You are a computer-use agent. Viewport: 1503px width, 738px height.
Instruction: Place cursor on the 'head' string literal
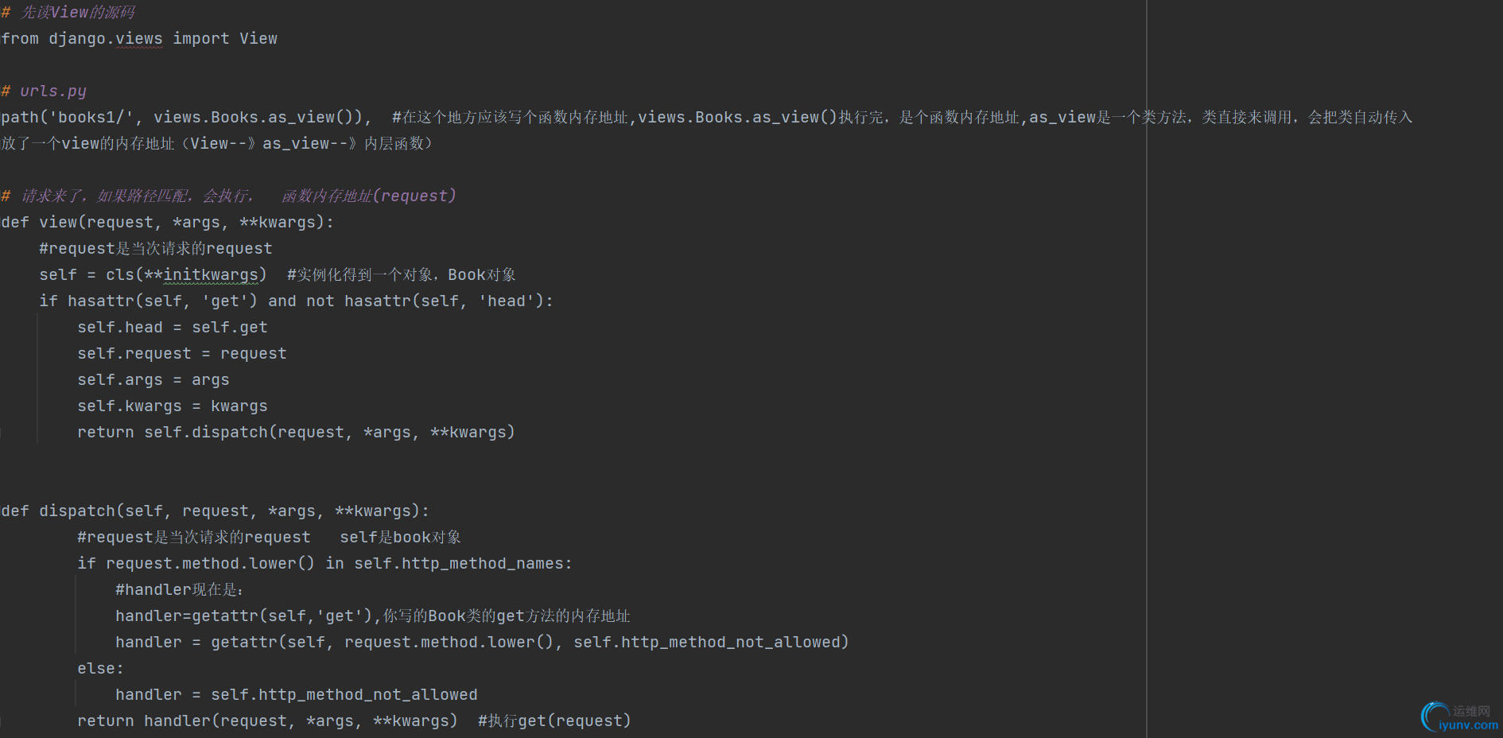click(507, 301)
